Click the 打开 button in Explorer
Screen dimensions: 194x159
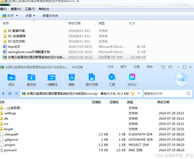[8, 16]
